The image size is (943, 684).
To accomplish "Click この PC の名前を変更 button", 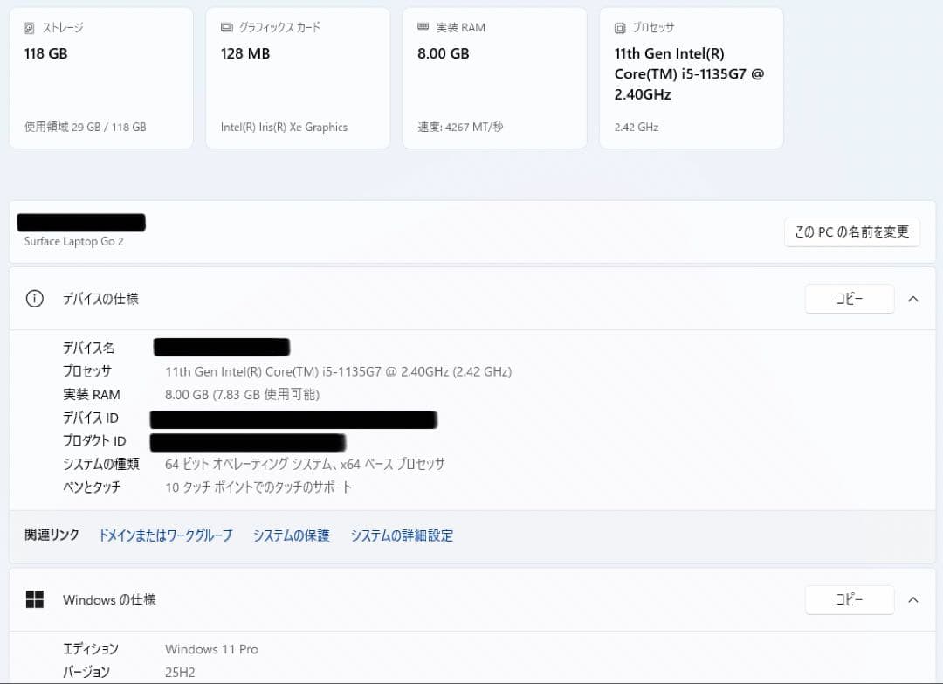I will [x=851, y=232].
